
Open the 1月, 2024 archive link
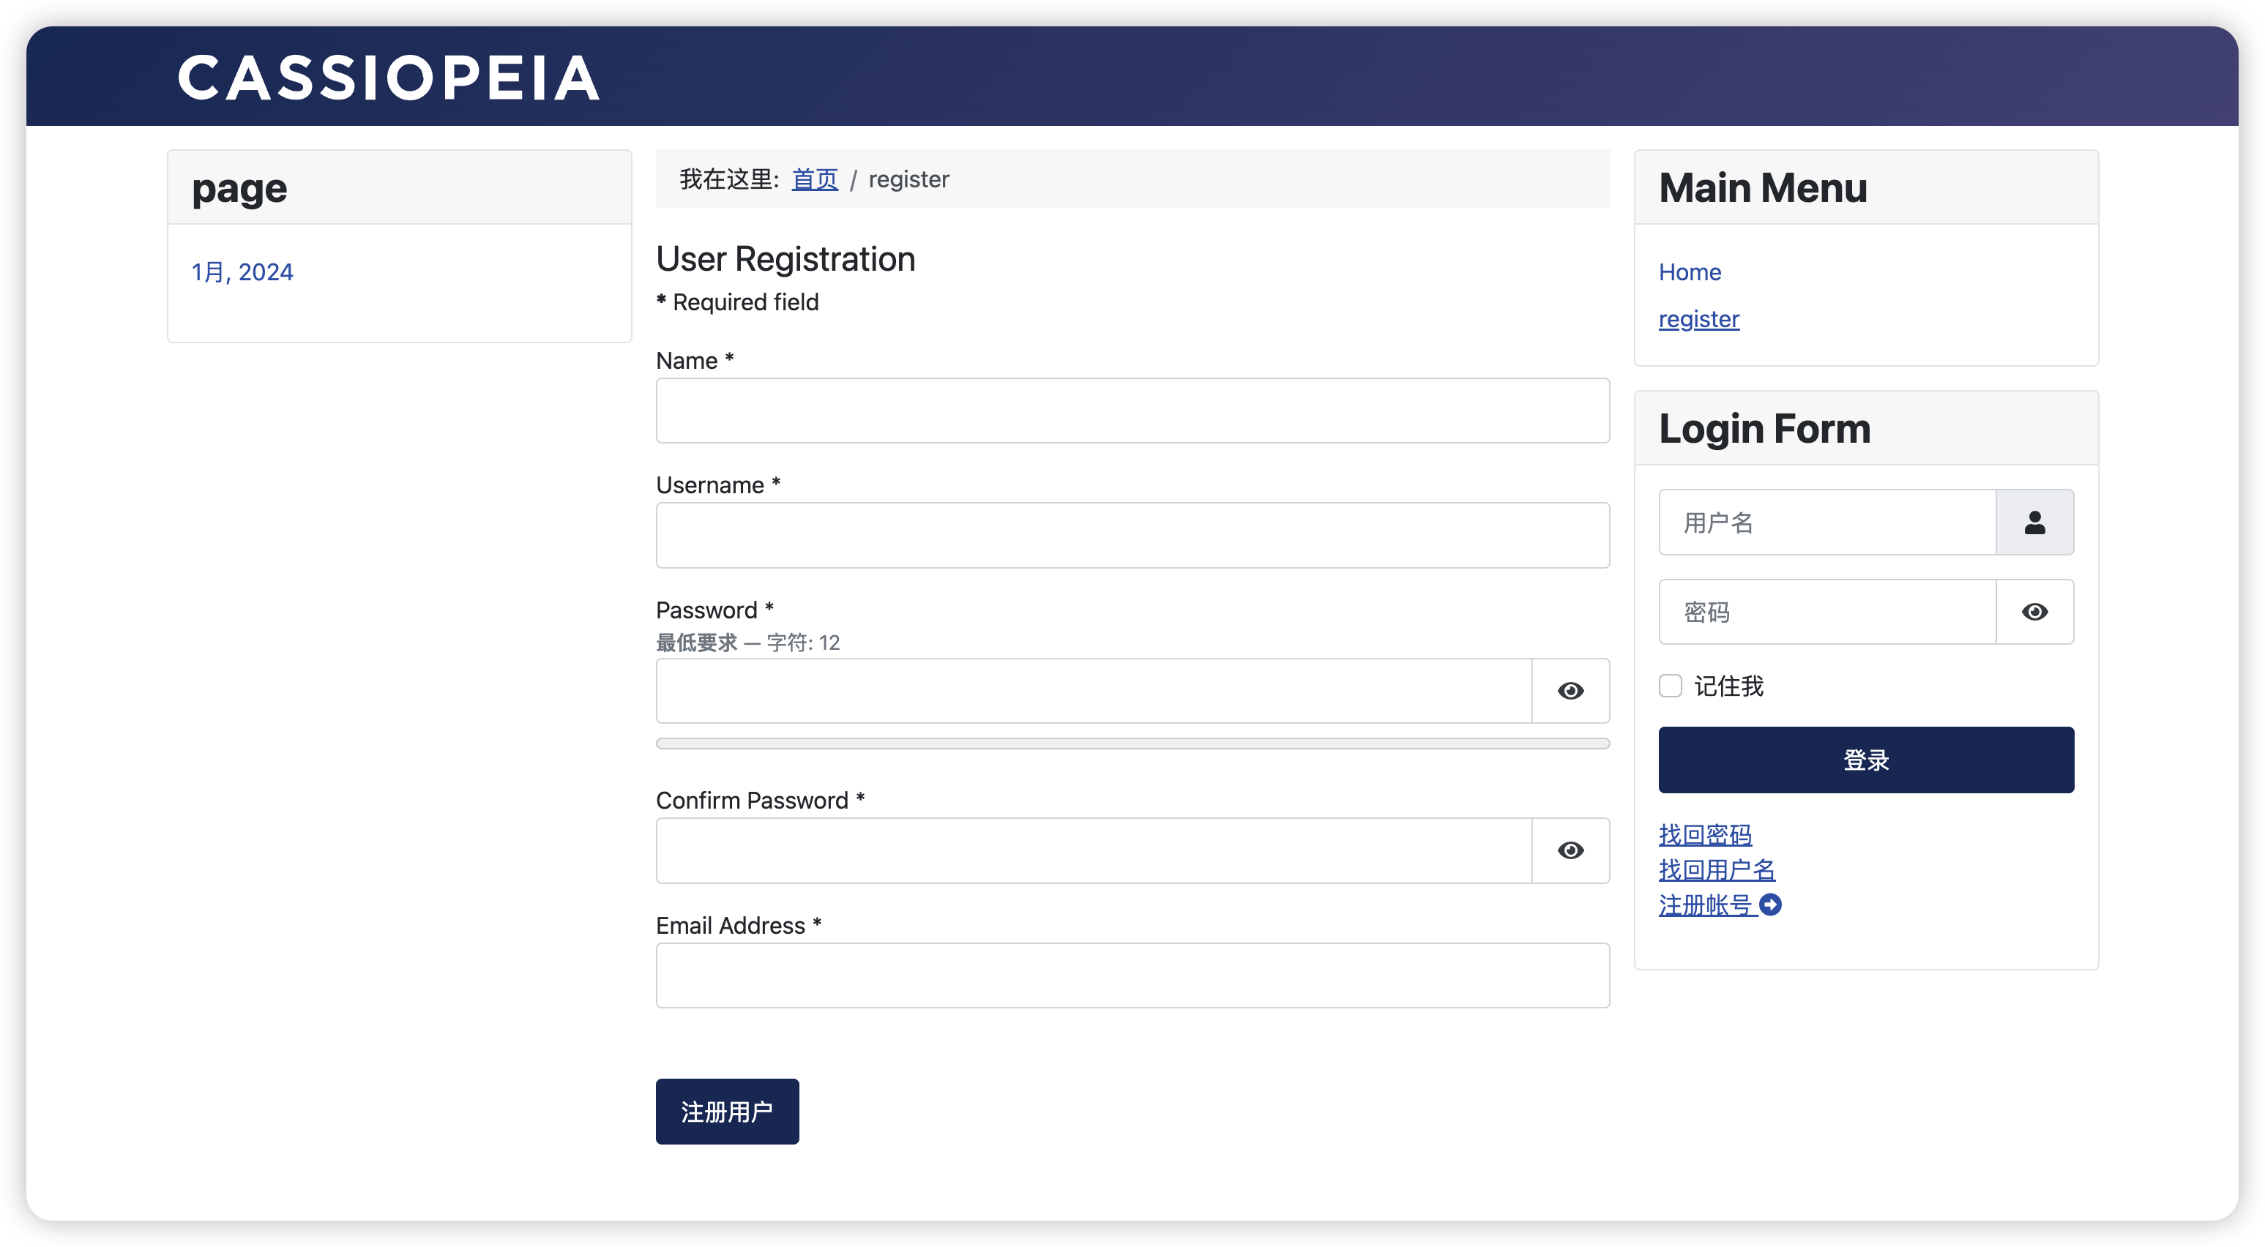242,272
